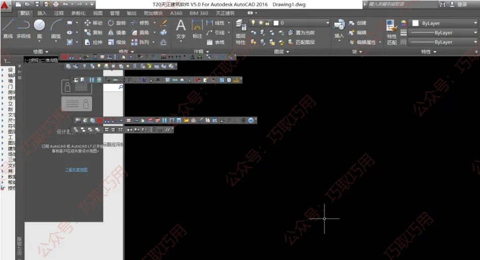Click the Print icon in quick access toolbar
Image resolution: width=480 pixels, height=260 pixels.
pos(56,4)
